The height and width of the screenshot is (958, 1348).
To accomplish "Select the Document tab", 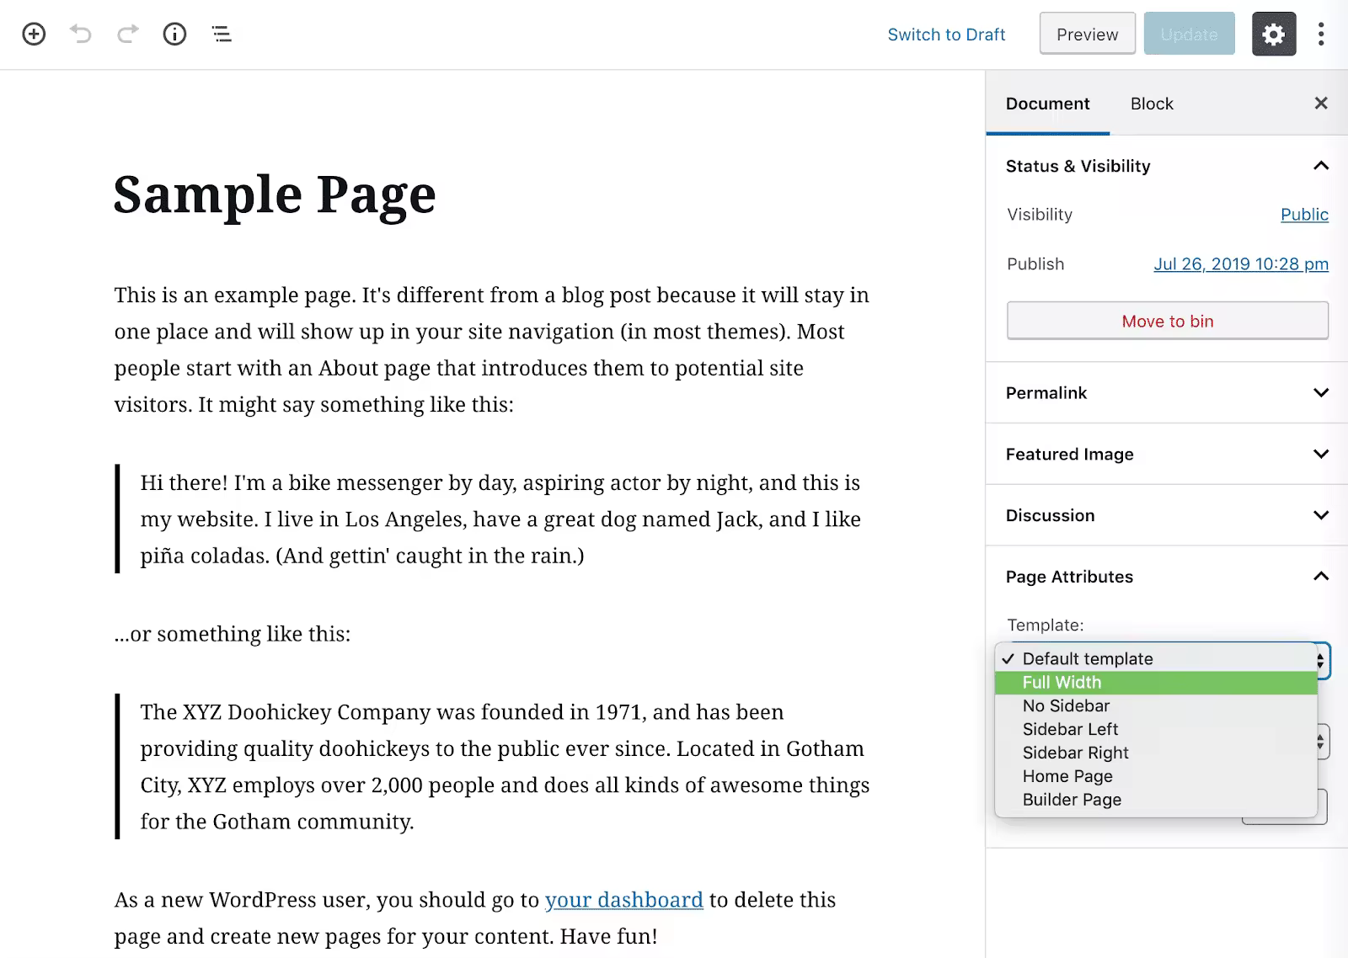I will click(1047, 104).
